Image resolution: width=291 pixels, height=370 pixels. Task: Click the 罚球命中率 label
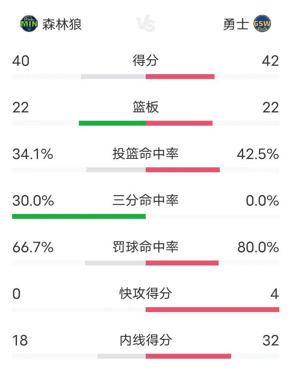coord(146,247)
